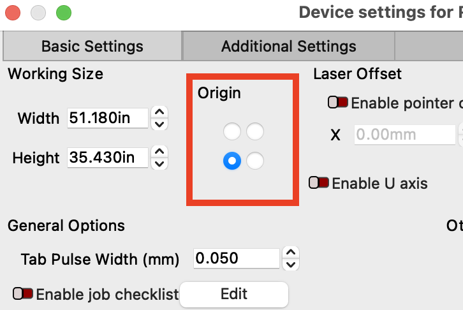Click the Tab Pulse Width input field
This screenshot has height=310, width=463.
coord(236,258)
